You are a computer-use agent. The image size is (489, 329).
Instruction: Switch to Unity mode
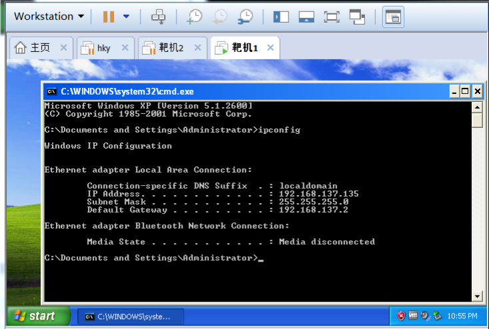click(x=357, y=17)
